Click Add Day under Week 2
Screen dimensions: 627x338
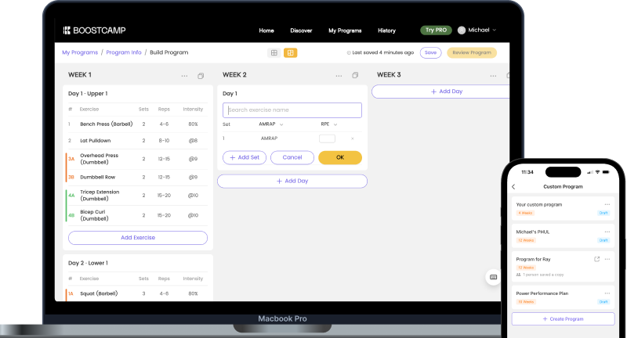point(292,182)
